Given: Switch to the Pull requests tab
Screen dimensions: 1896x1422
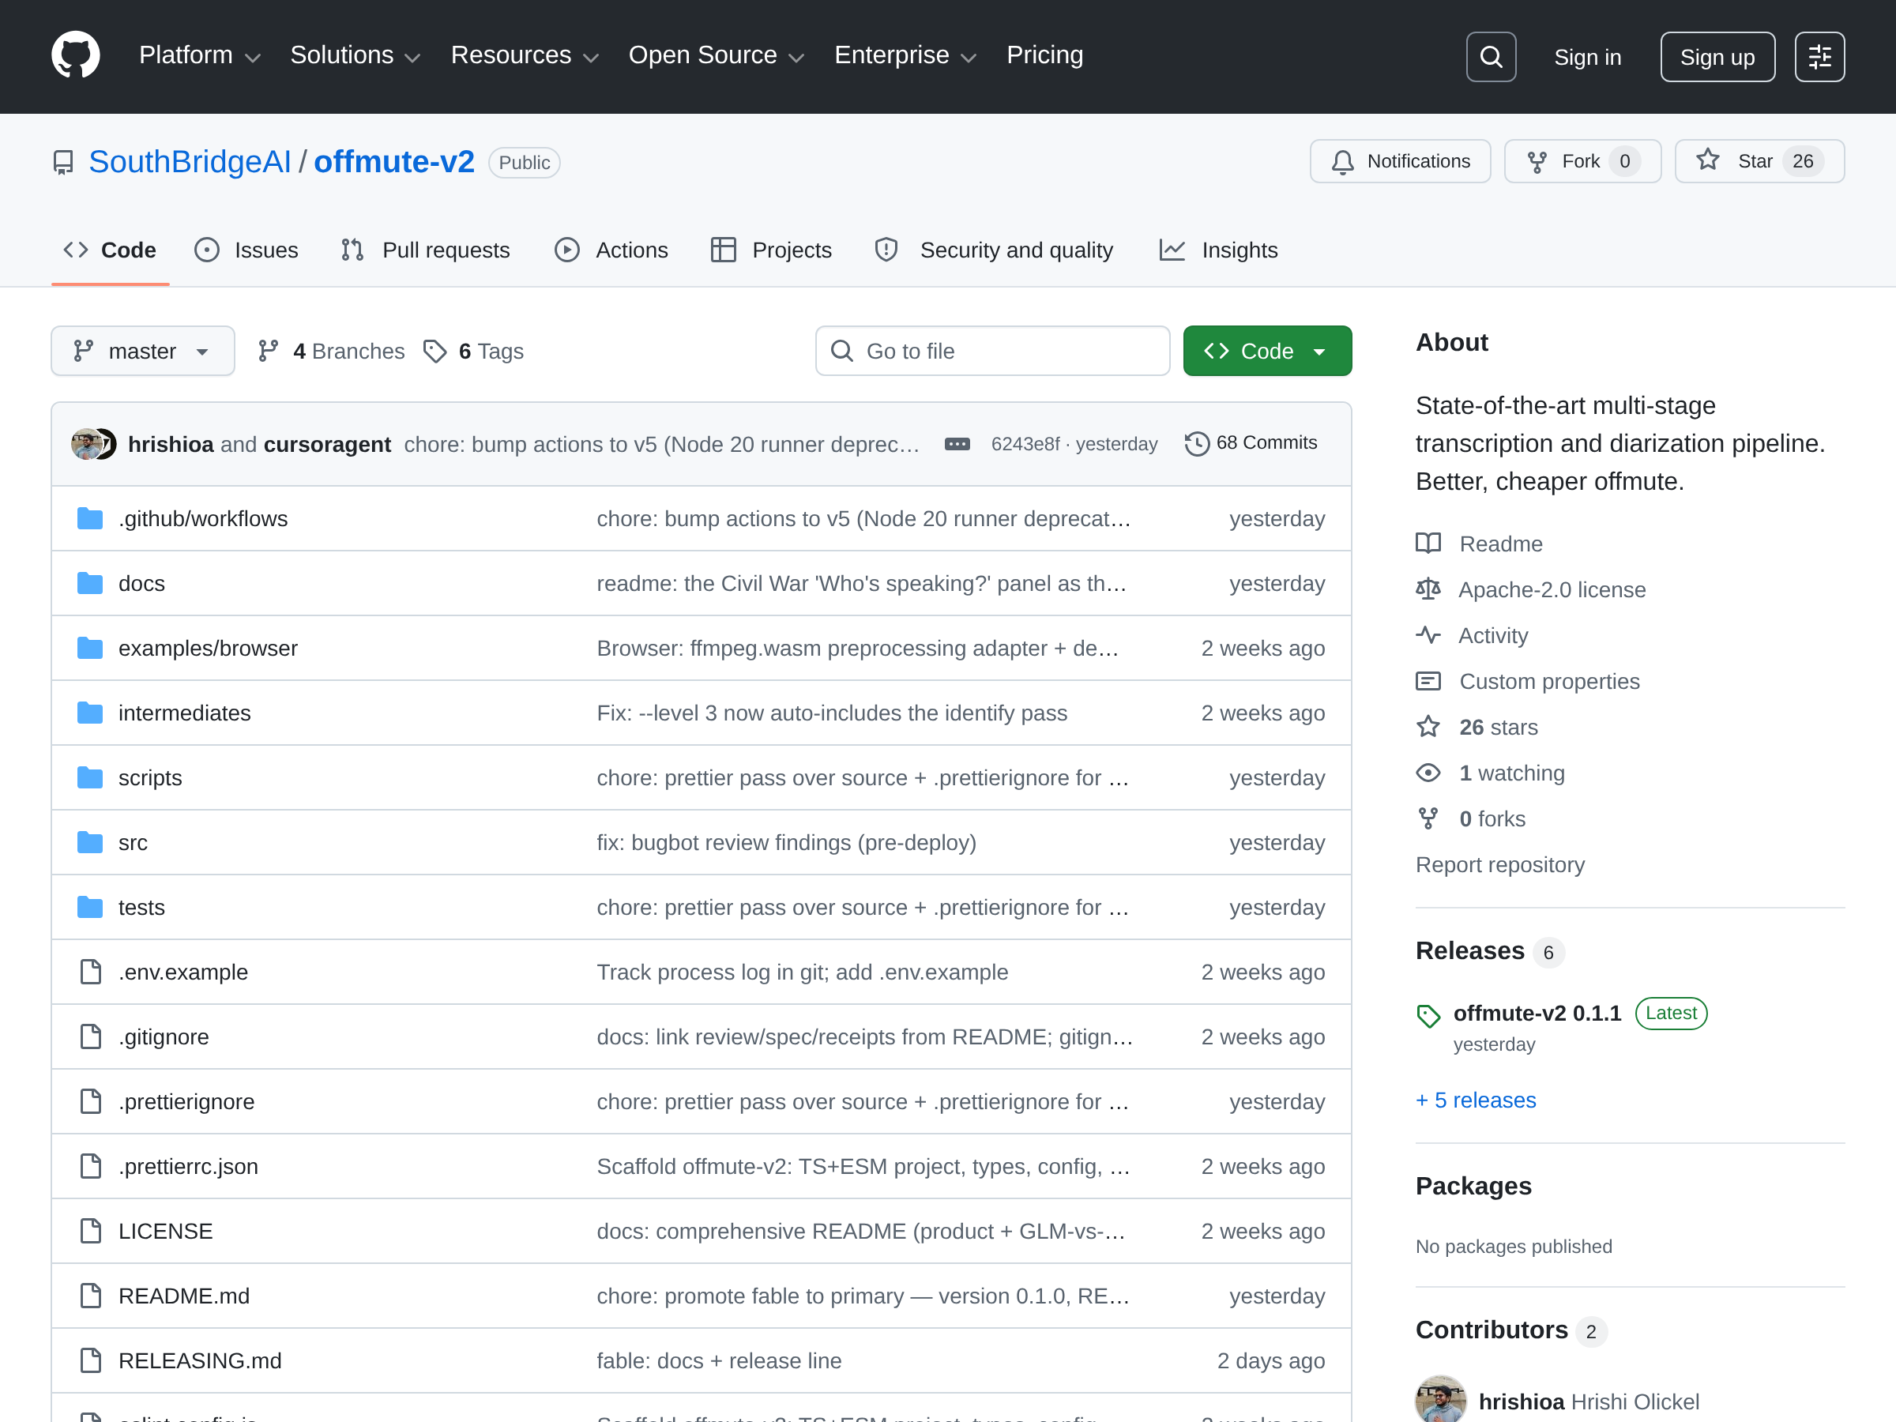Looking at the screenshot, I should point(425,250).
